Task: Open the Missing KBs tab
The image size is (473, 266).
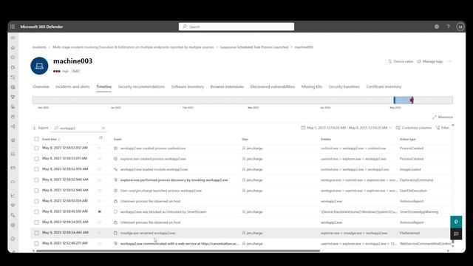Action: [x=312, y=86]
